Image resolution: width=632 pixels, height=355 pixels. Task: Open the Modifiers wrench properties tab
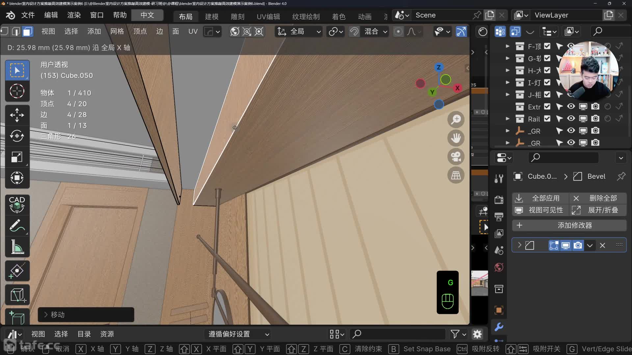499,327
